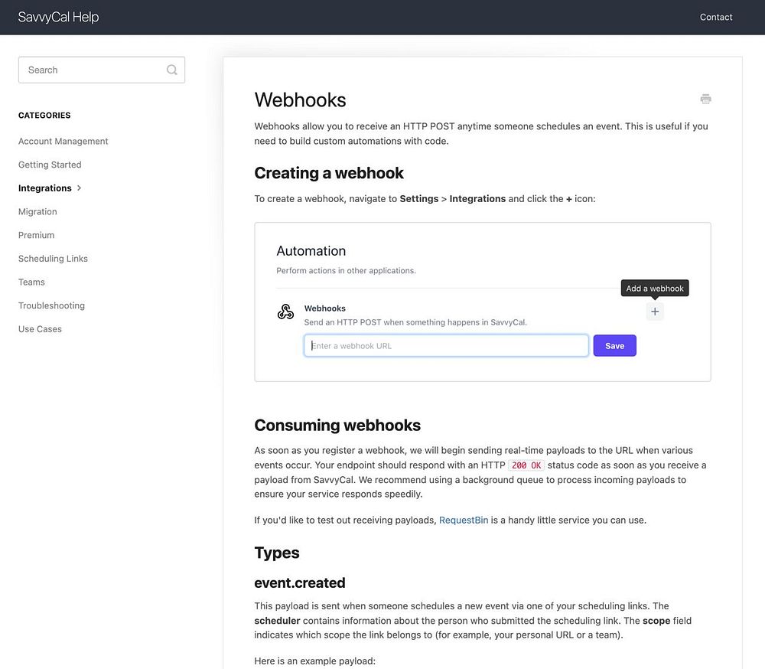Open the Migration category

(37, 211)
